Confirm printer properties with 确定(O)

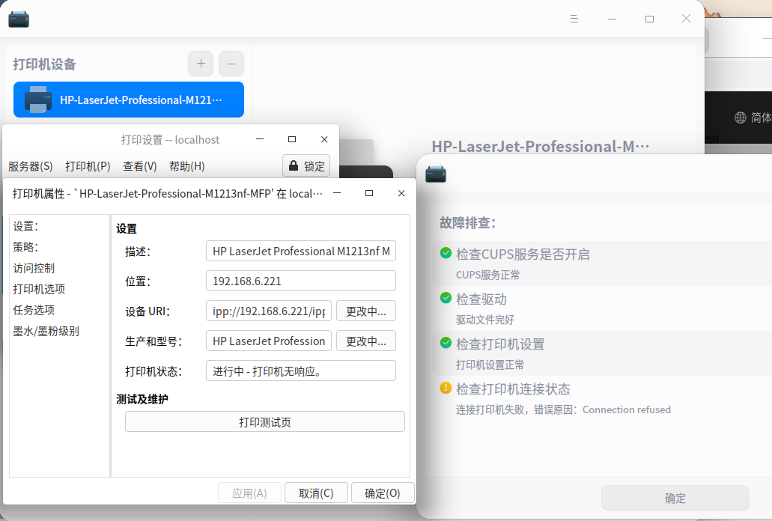[x=383, y=493]
